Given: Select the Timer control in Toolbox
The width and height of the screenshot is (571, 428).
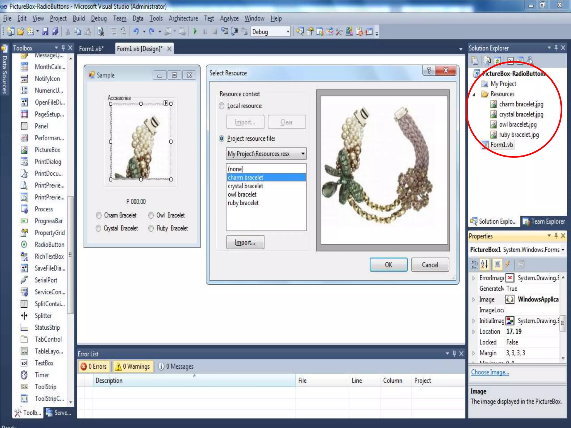Looking at the screenshot, I should pos(42,375).
